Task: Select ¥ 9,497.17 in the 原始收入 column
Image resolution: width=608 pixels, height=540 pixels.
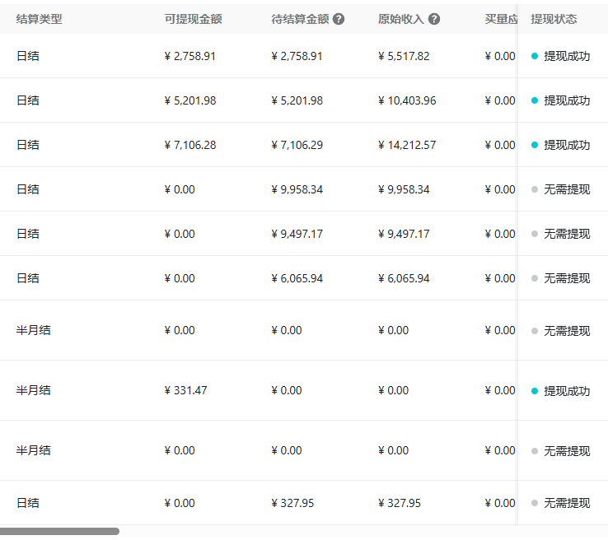Action: [x=404, y=235]
